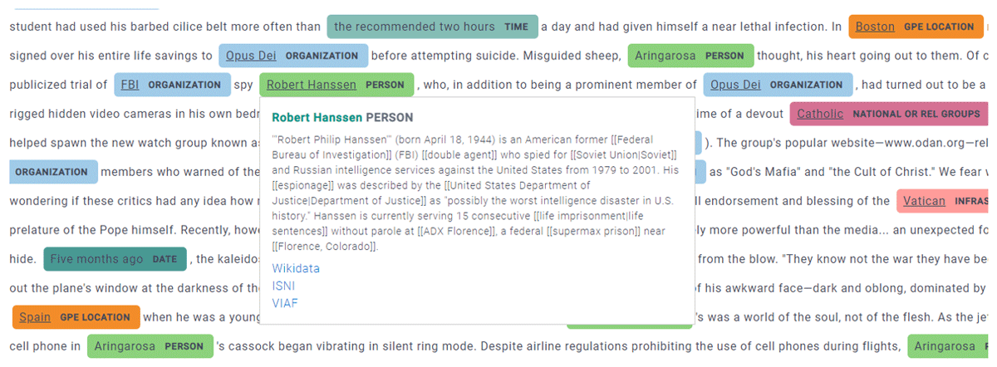Click Robert Hanssen heading in the popup

click(317, 118)
